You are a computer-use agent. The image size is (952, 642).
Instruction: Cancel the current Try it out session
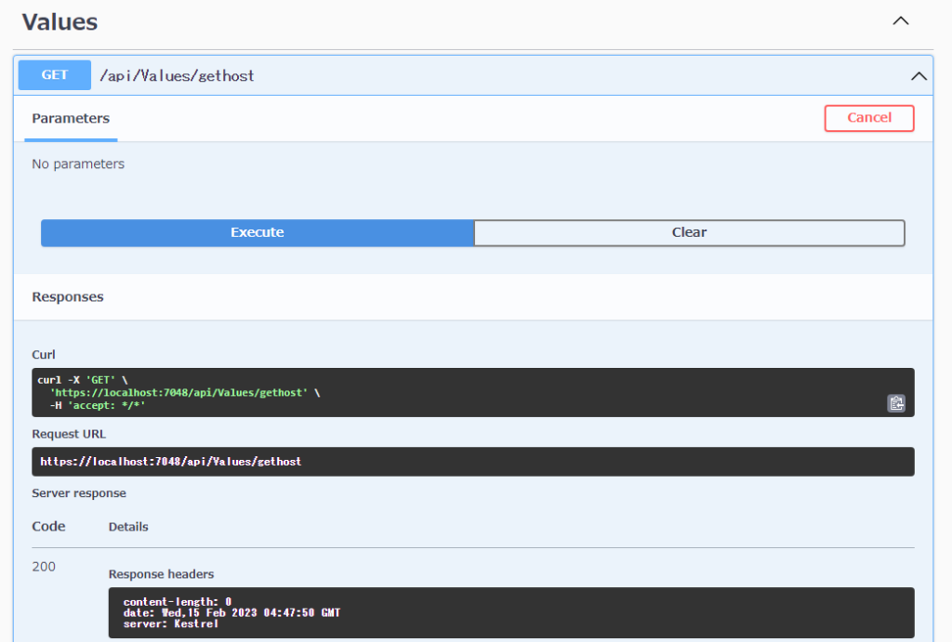[868, 117]
